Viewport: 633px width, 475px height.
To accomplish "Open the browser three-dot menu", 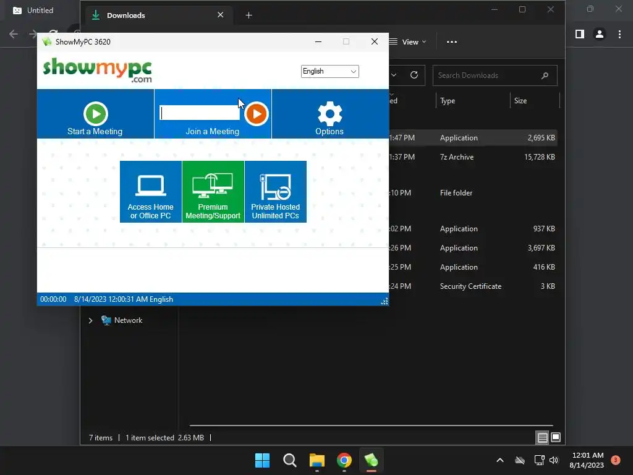I will (x=619, y=35).
